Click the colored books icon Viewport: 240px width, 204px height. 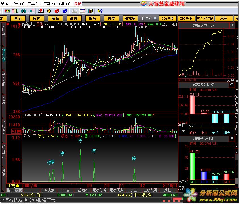point(90,11)
